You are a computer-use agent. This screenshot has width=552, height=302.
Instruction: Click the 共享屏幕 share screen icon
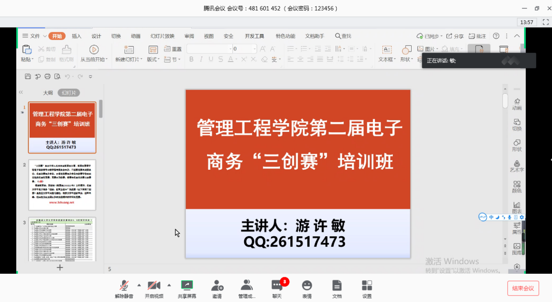pos(187,285)
